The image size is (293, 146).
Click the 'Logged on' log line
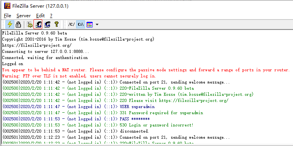(13, 64)
